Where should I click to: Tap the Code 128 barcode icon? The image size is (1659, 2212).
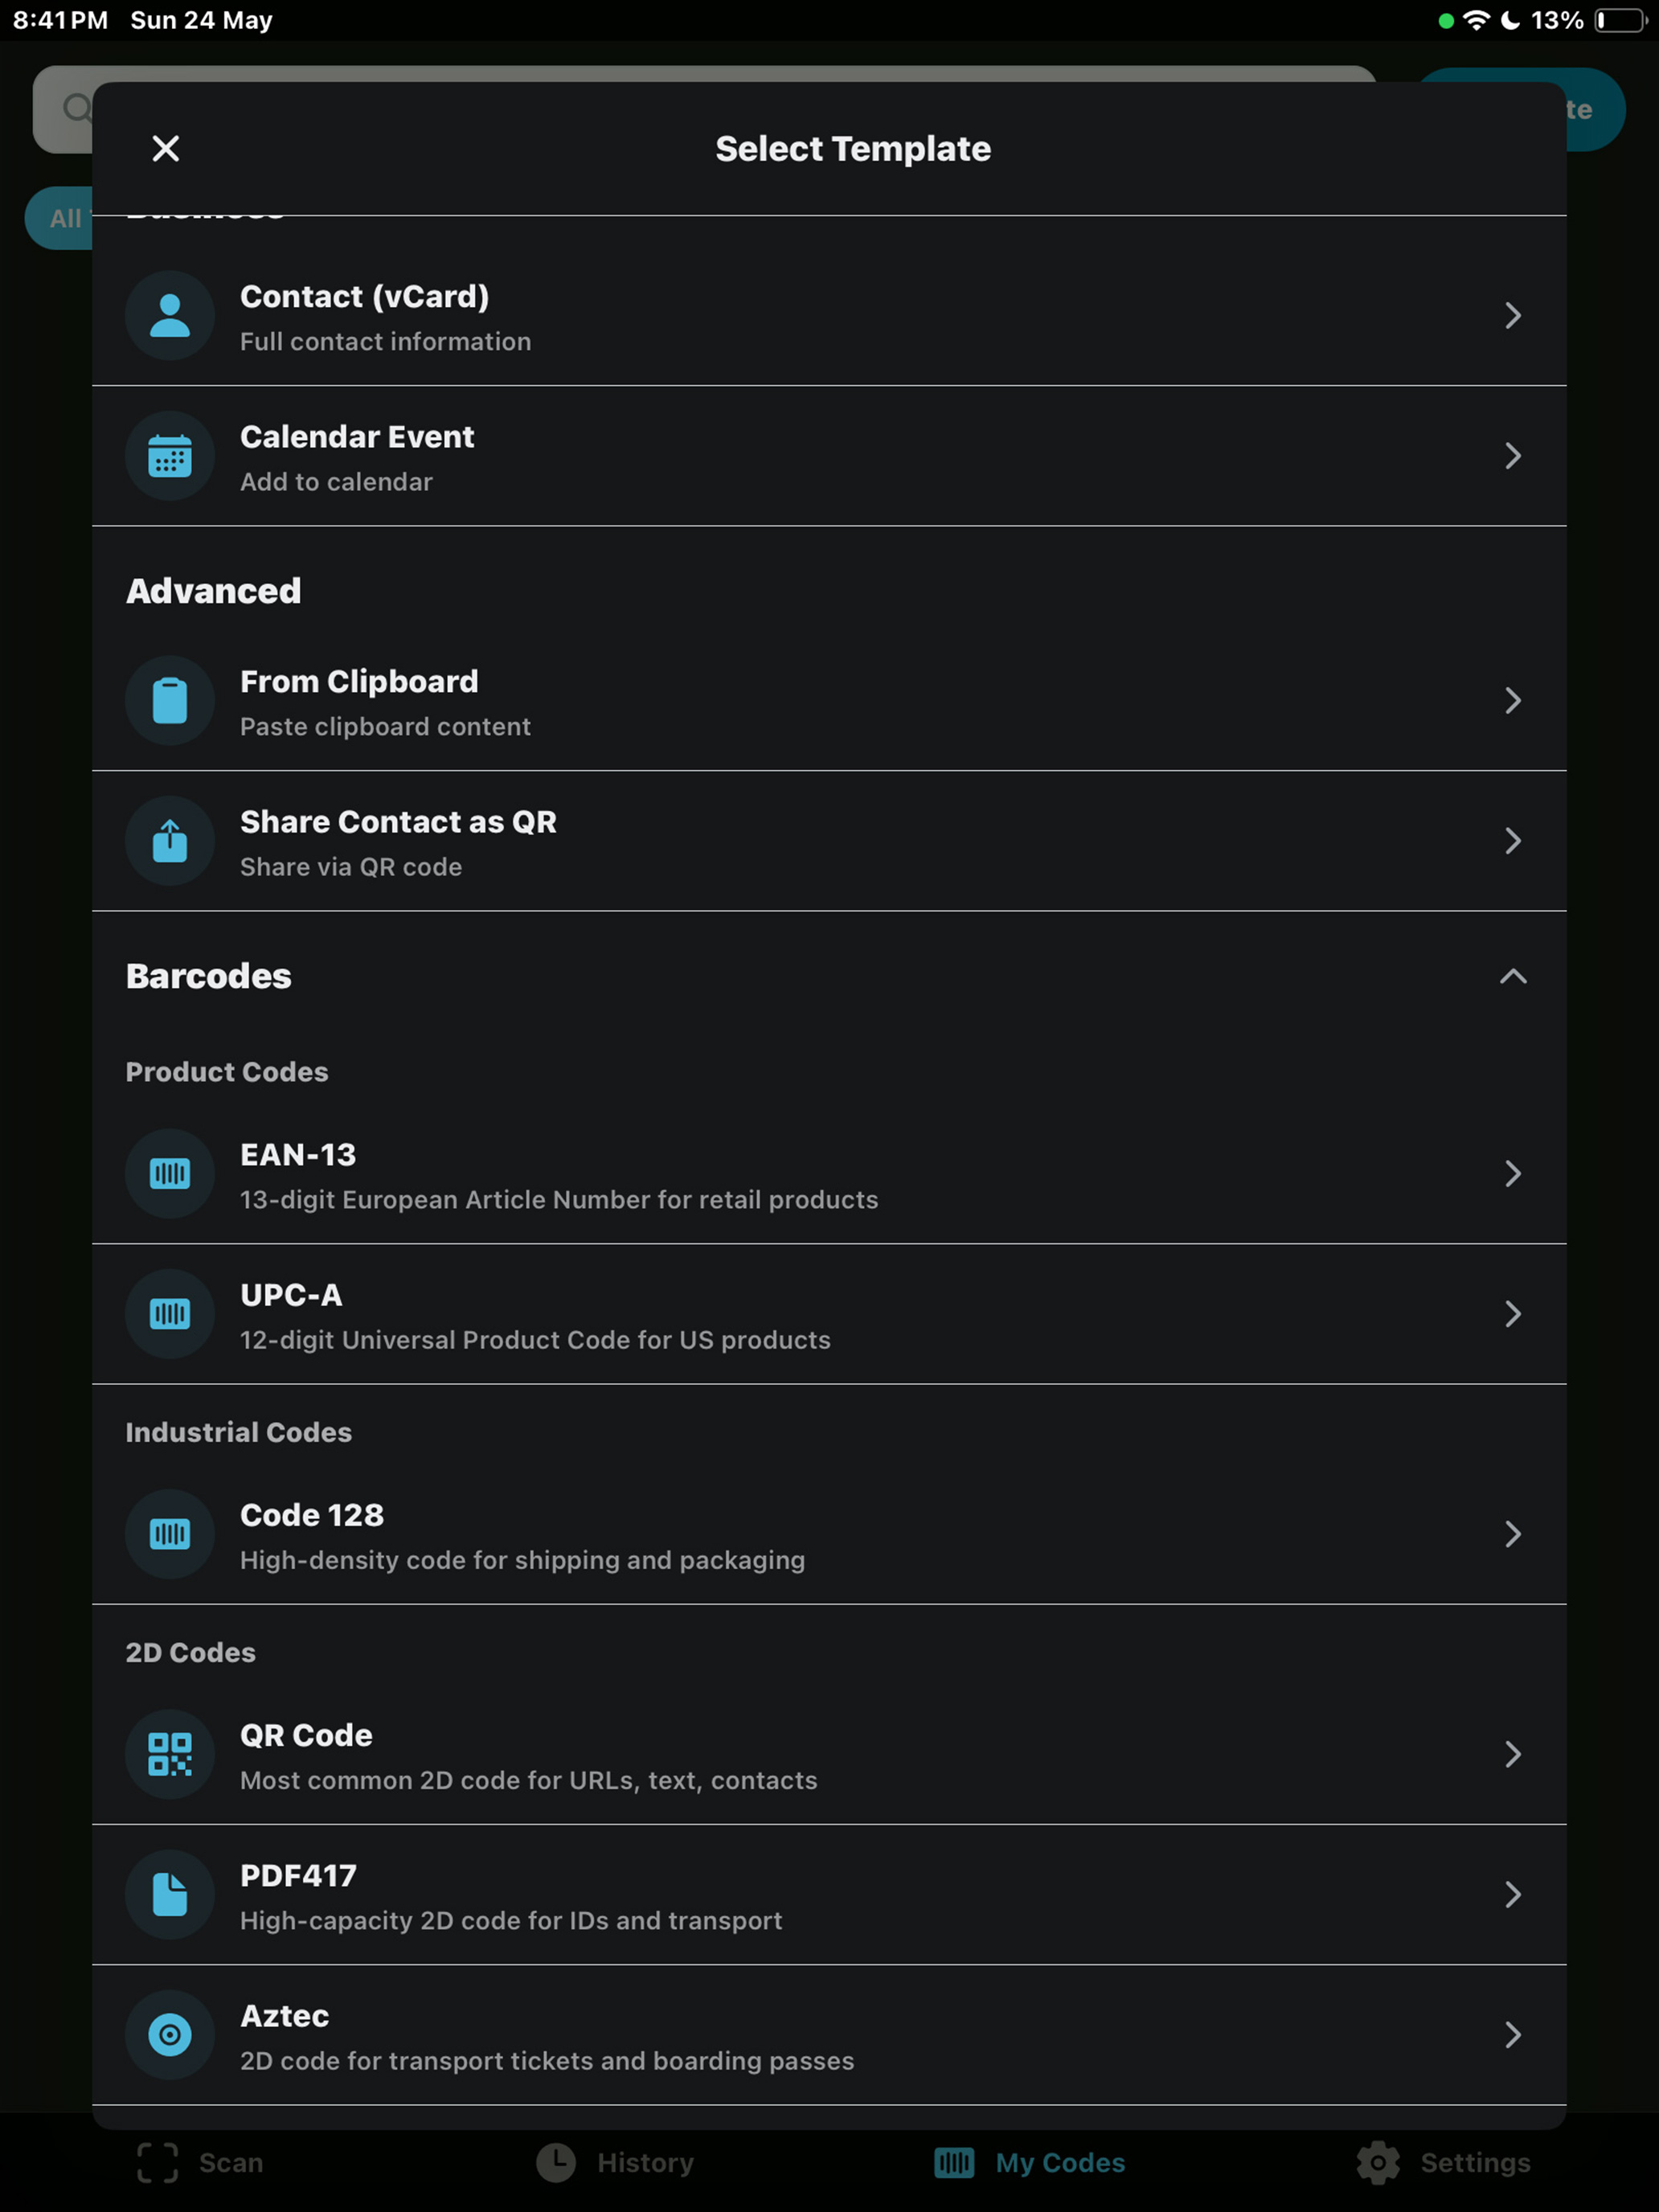tap(170, 1534)
